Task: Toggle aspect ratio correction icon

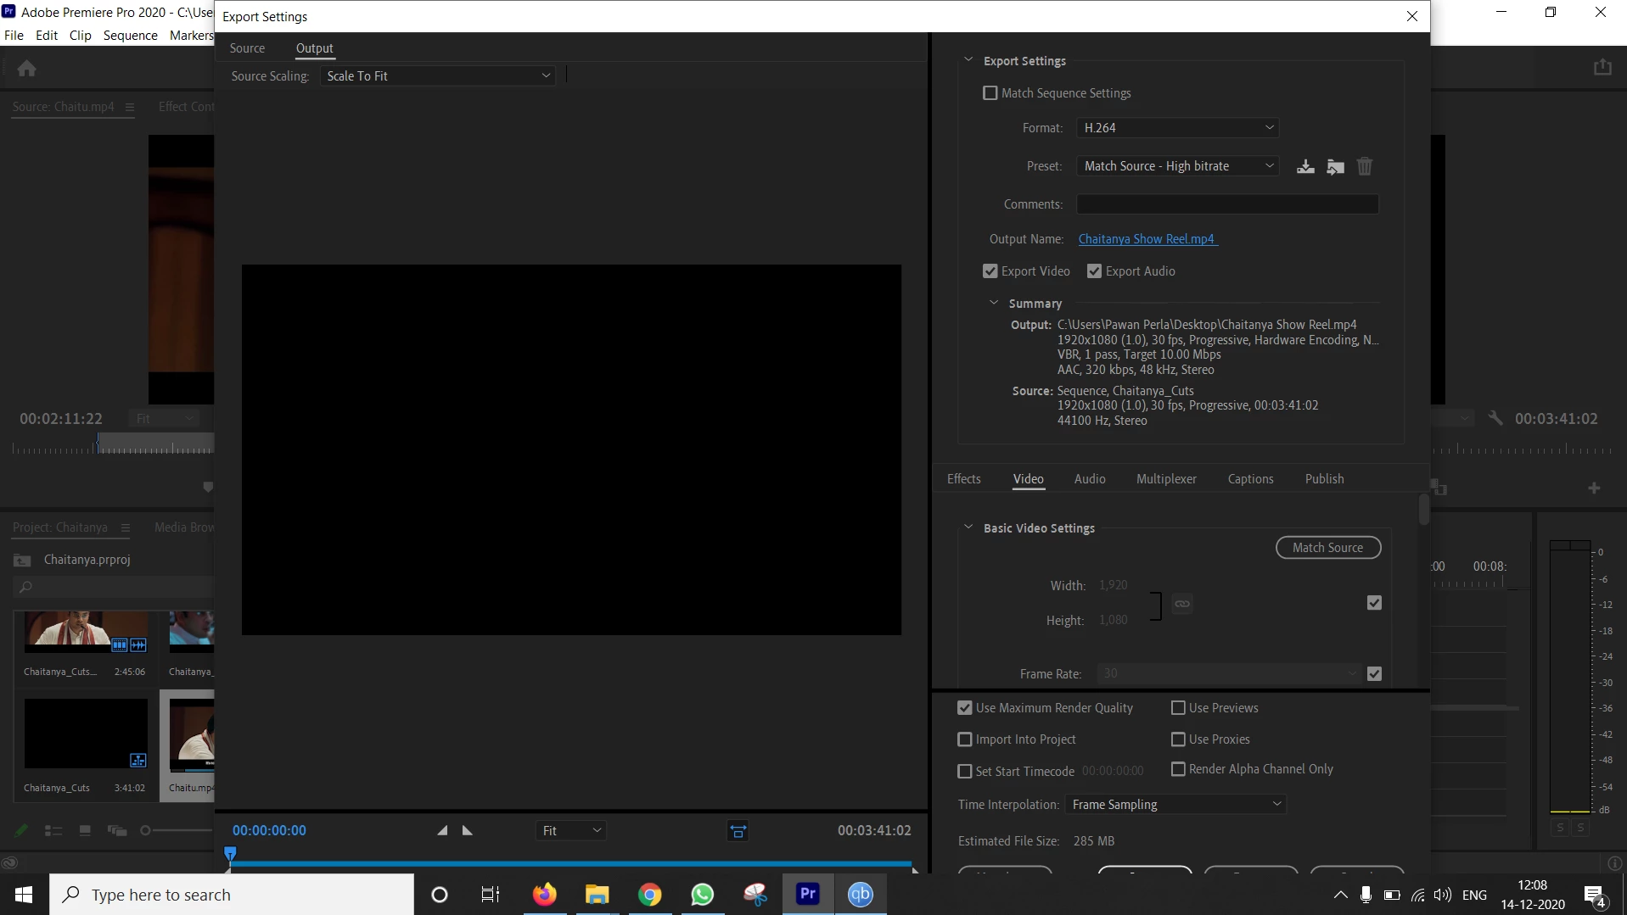Action: pyautogui.click(x=738, y=831)
